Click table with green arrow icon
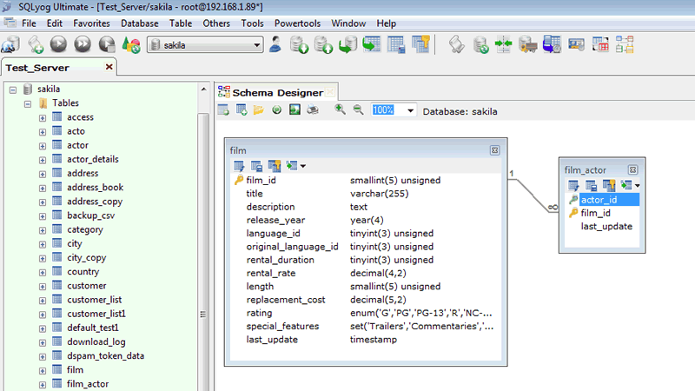The height and width of the screenshot is (391, 695). (x=372, y=44)
